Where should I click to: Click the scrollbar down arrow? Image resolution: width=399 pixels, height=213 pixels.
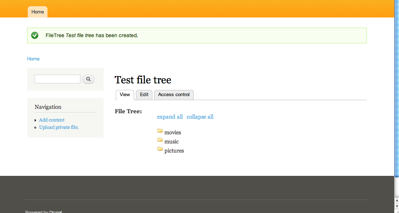tap(397, 206)
